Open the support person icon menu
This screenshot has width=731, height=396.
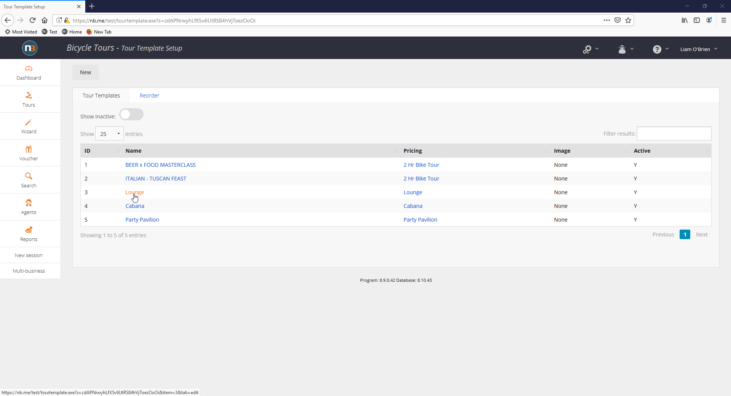(626, 49)
